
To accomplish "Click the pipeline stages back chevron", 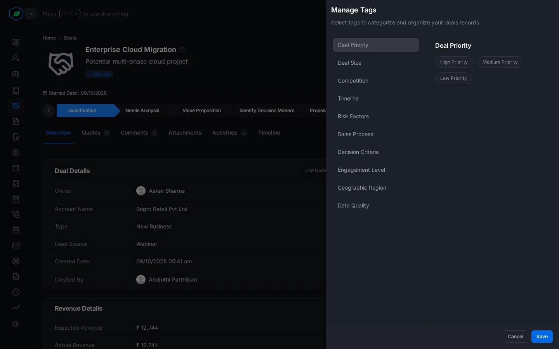I will (x=49, y=111).
